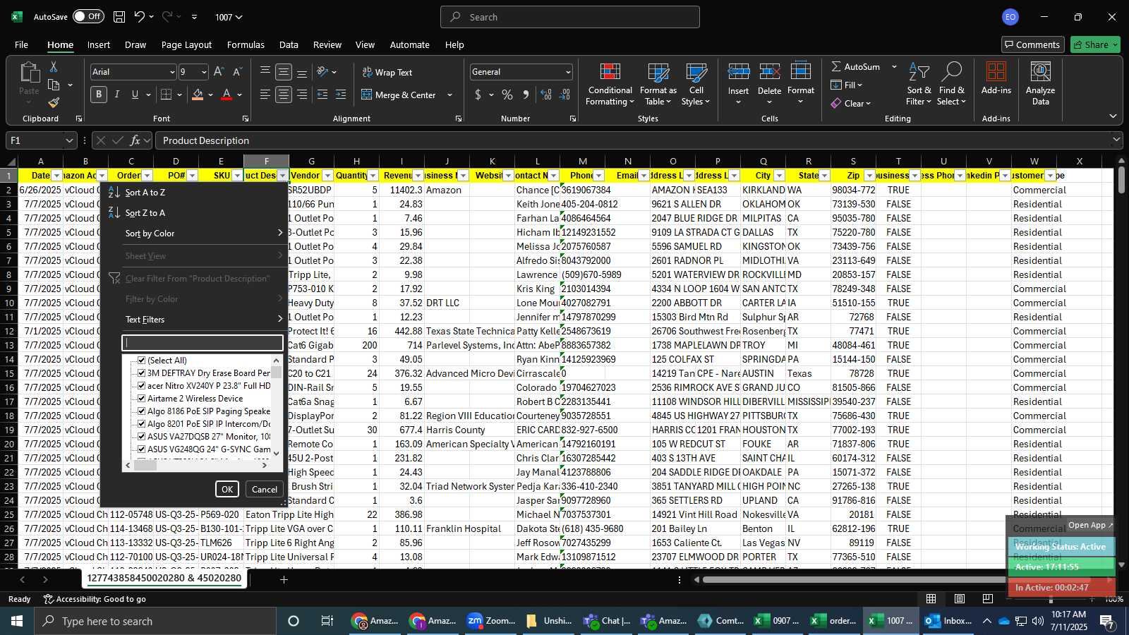
Task: Open the Insert ribbon tab
Action: click(x=99, y=44)
